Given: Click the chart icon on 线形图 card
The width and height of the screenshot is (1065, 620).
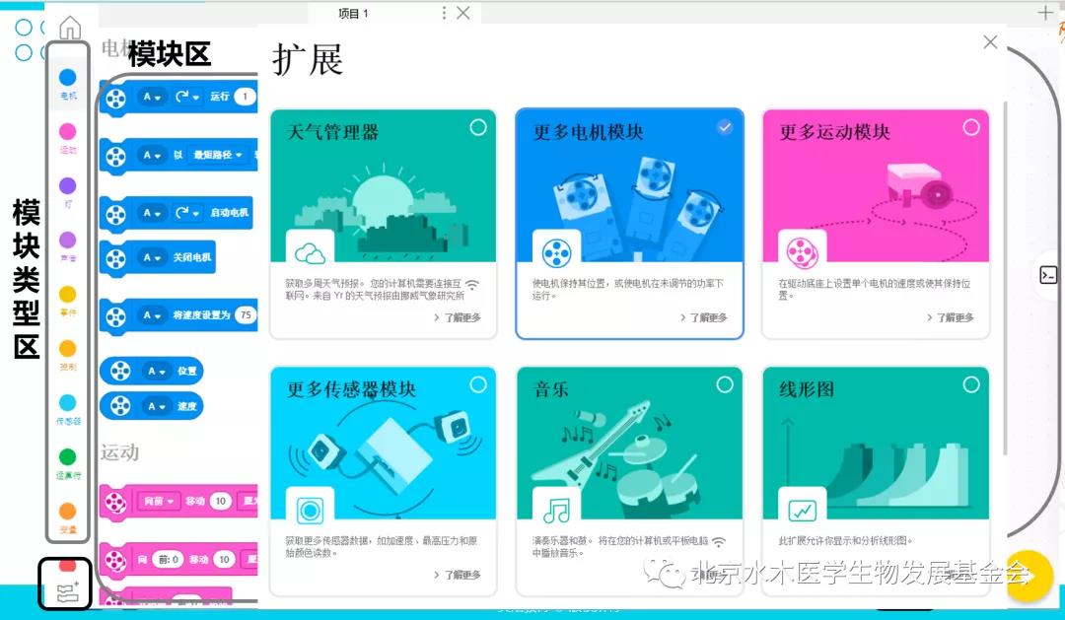Looking at the screenshot, I should [803, 510].
